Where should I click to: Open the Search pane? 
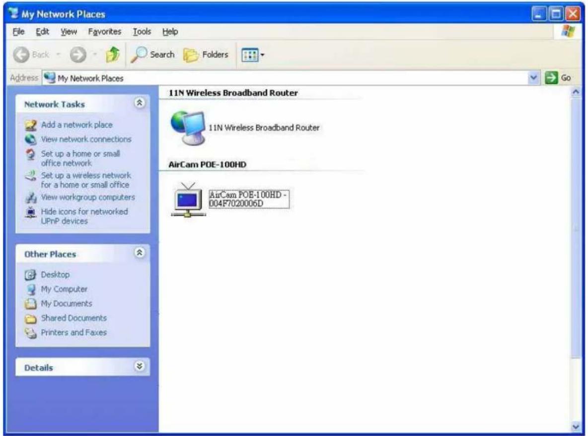(x=152, y=55)
